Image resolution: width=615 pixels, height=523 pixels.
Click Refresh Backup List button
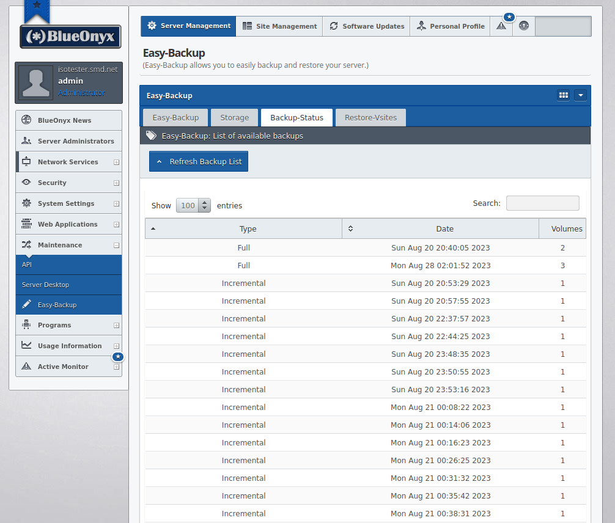199,161
